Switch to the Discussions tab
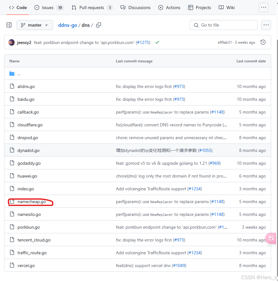 tap(135, 7)
